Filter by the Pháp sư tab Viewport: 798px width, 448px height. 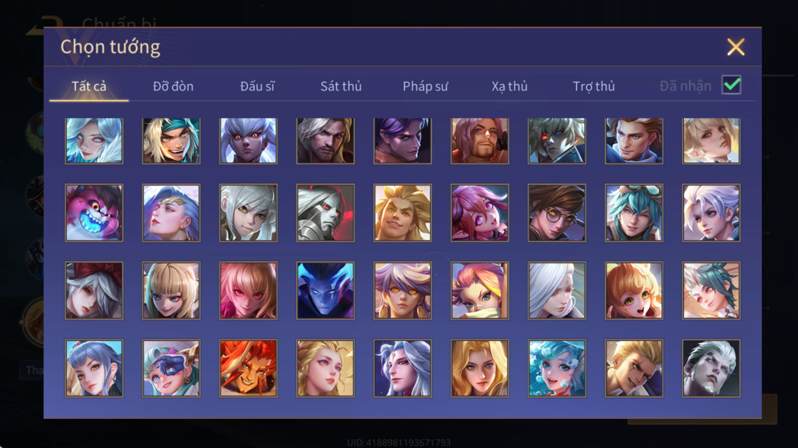(x=425, y=86)
